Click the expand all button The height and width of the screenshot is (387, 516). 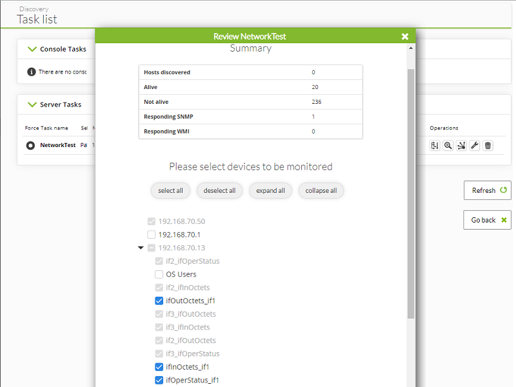point(270,190)
